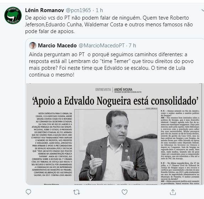This screenshot has height=199, width=204.
Task: Open the tweet's 1 h timestamp
Action: 99,10
